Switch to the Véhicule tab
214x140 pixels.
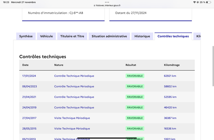pyautogui.click(x=46, y=36)
